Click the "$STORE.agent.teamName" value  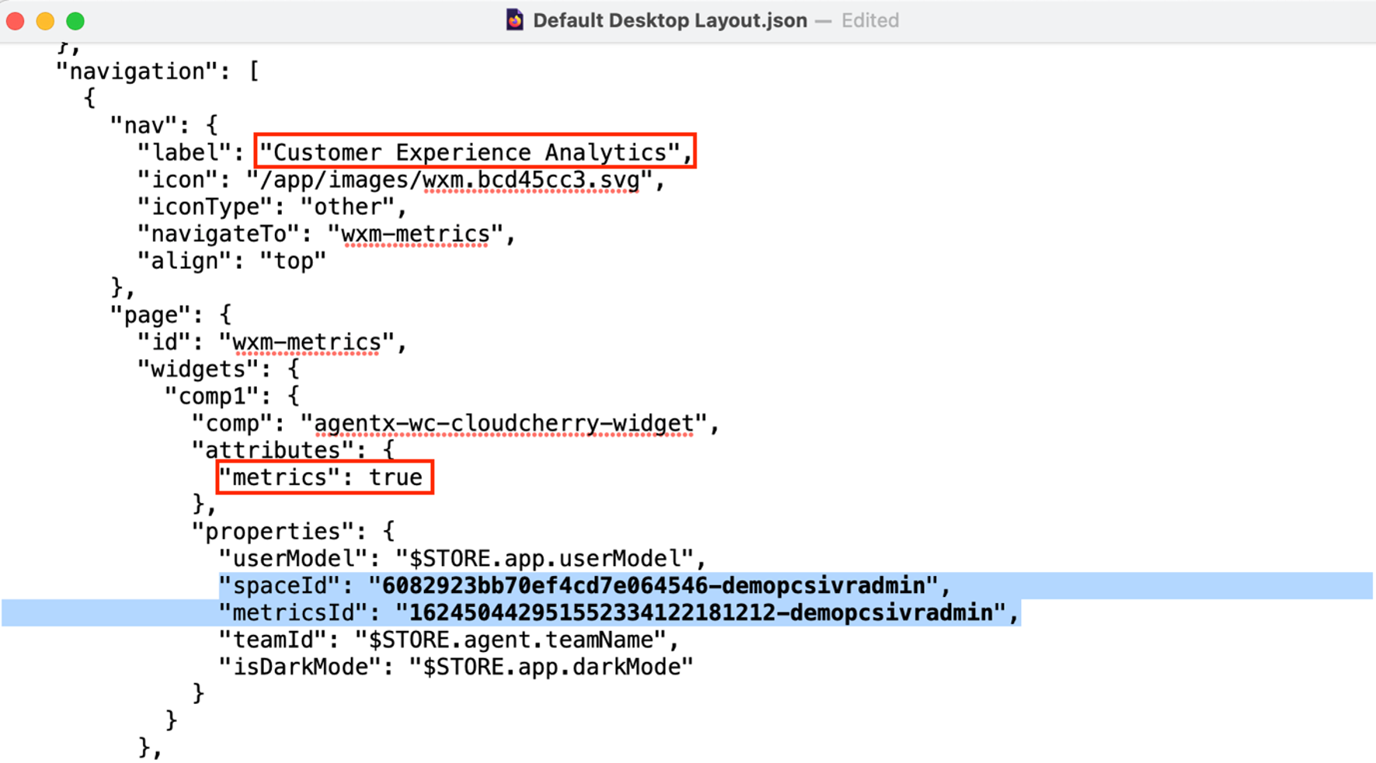pyautogui.click(x=511, y=640)
